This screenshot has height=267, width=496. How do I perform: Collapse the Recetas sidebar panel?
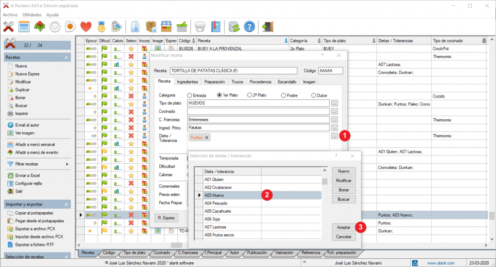66,57
